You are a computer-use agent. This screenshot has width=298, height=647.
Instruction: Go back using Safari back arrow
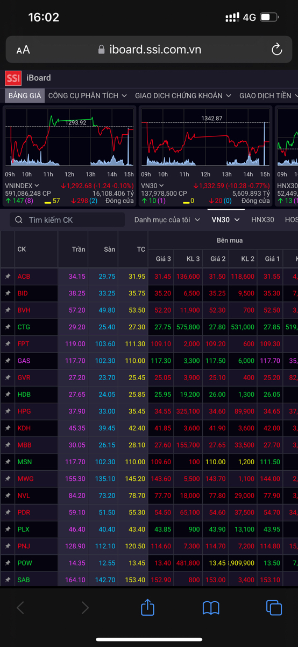[20, 608]
